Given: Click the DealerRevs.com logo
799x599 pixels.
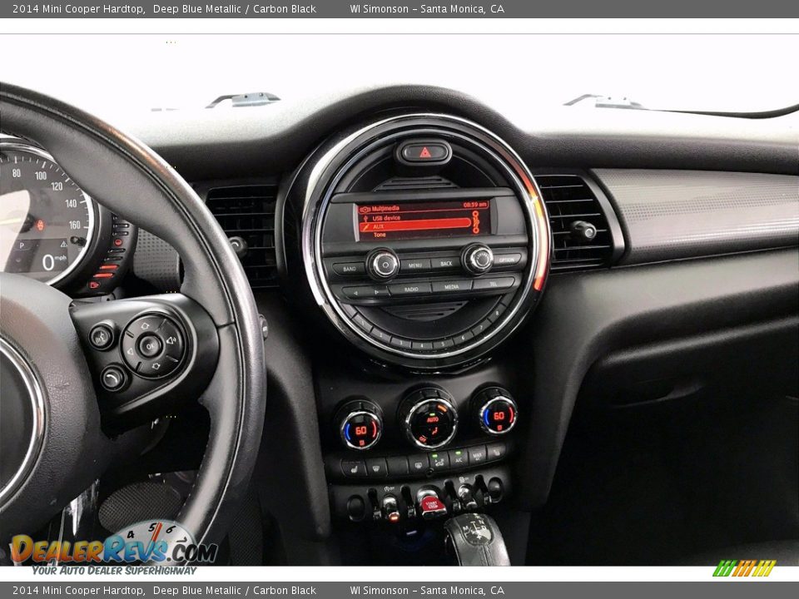Looking at the screenshot, I should pos(114,549).
